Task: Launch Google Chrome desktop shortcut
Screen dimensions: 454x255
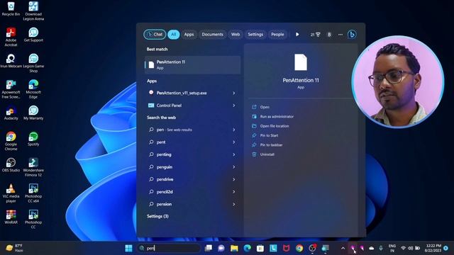Action: 11,141
